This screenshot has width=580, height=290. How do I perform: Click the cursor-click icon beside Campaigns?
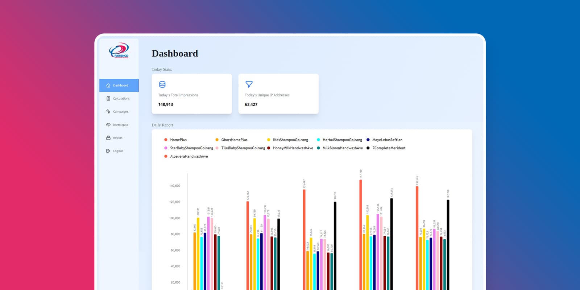click(108, 112)
